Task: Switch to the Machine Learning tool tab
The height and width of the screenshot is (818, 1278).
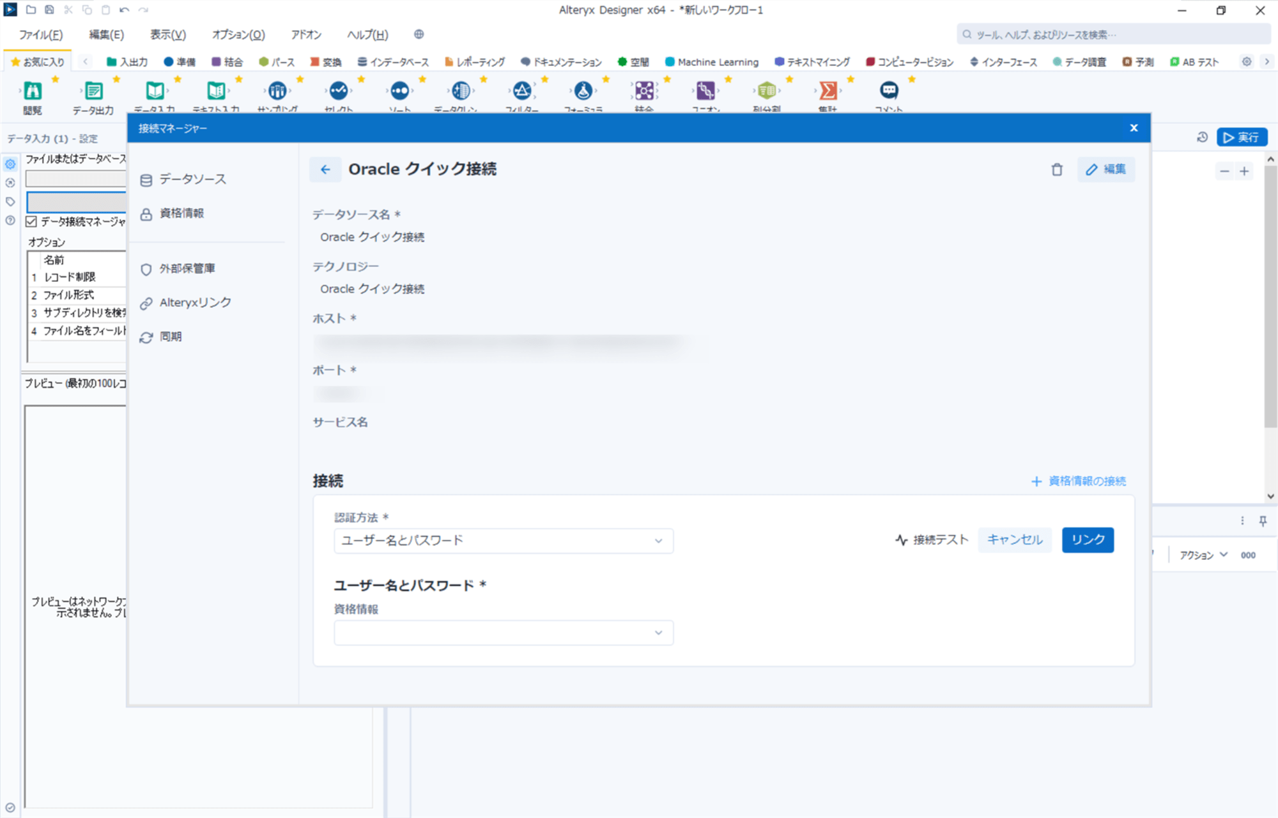Action: click(x=712, y=61)
